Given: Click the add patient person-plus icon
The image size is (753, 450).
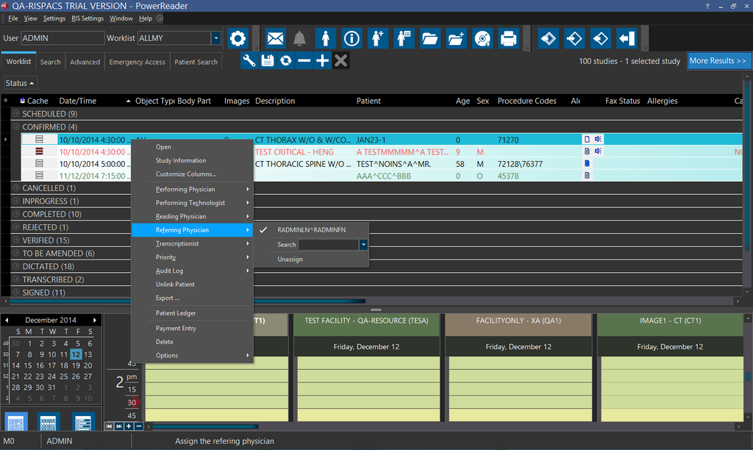Looking at the screenshot, I should pos(378,38).
